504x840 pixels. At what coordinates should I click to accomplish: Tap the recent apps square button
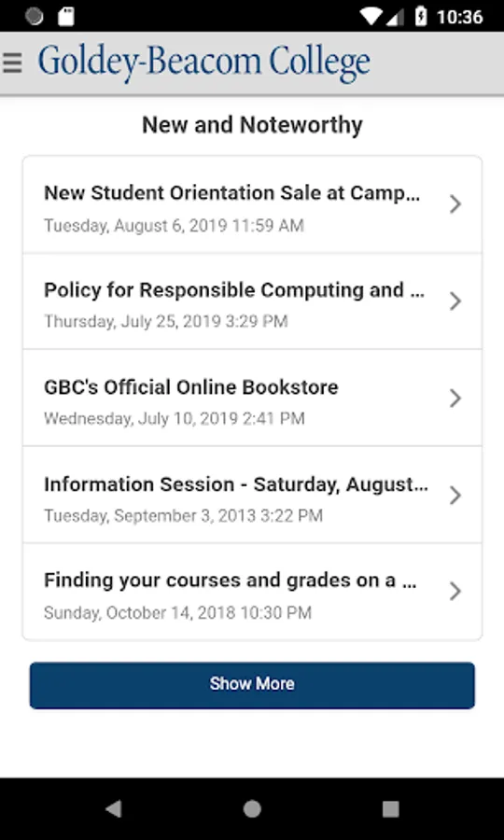pos(390,809)
